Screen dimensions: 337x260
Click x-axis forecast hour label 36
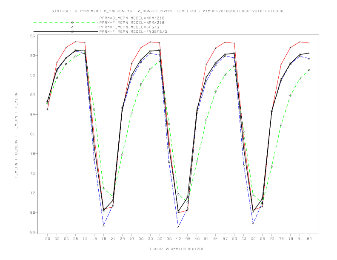coord(160,239)
